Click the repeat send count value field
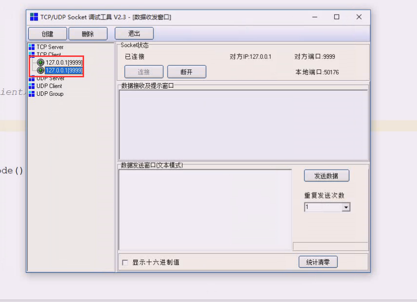This screenshot has height=302, width=417. tap(323, 207)
